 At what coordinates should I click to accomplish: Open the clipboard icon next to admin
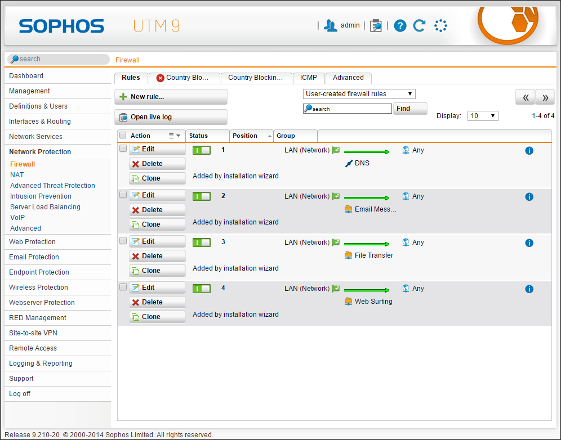coord(376,25)
